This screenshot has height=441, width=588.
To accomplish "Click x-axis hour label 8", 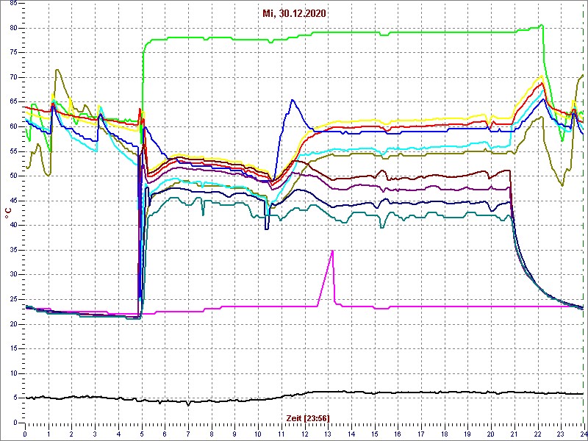I will [212, 434].
